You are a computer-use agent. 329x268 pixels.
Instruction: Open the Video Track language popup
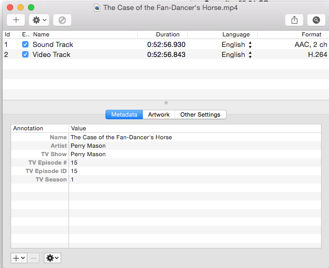[x=237, y=54]
